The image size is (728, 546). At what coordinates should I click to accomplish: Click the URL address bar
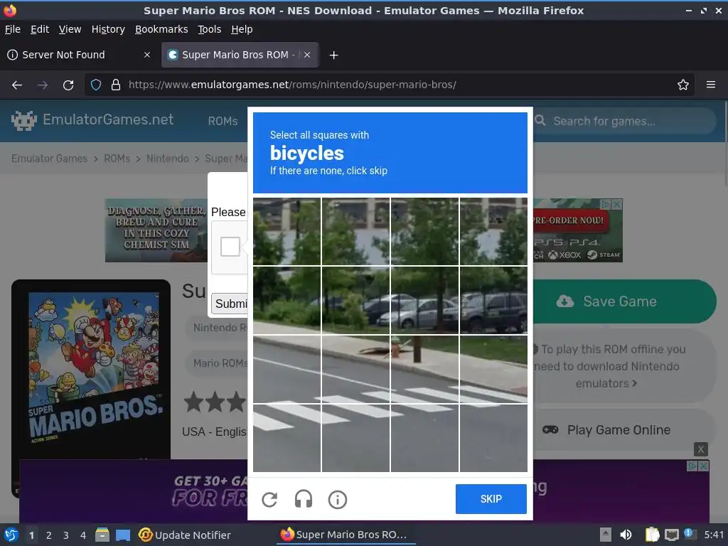(x=390, y=85)
